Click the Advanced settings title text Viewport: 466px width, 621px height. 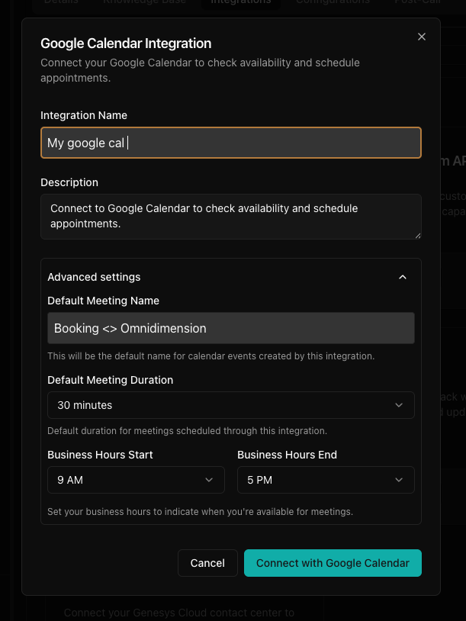pyautogui.click(x=94, y=277)
